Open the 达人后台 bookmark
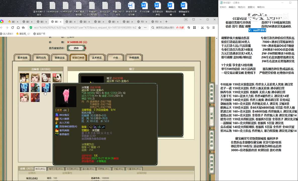Viewport: 298px width, 181px height. [7, 34]
